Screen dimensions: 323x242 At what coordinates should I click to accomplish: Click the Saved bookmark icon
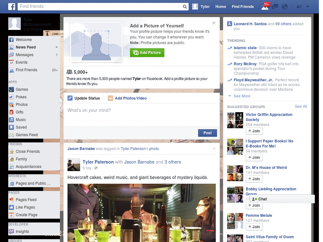[11, 127]
